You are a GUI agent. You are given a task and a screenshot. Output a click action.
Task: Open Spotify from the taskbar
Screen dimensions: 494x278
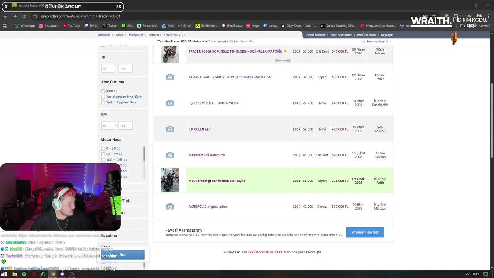[24, 274]
